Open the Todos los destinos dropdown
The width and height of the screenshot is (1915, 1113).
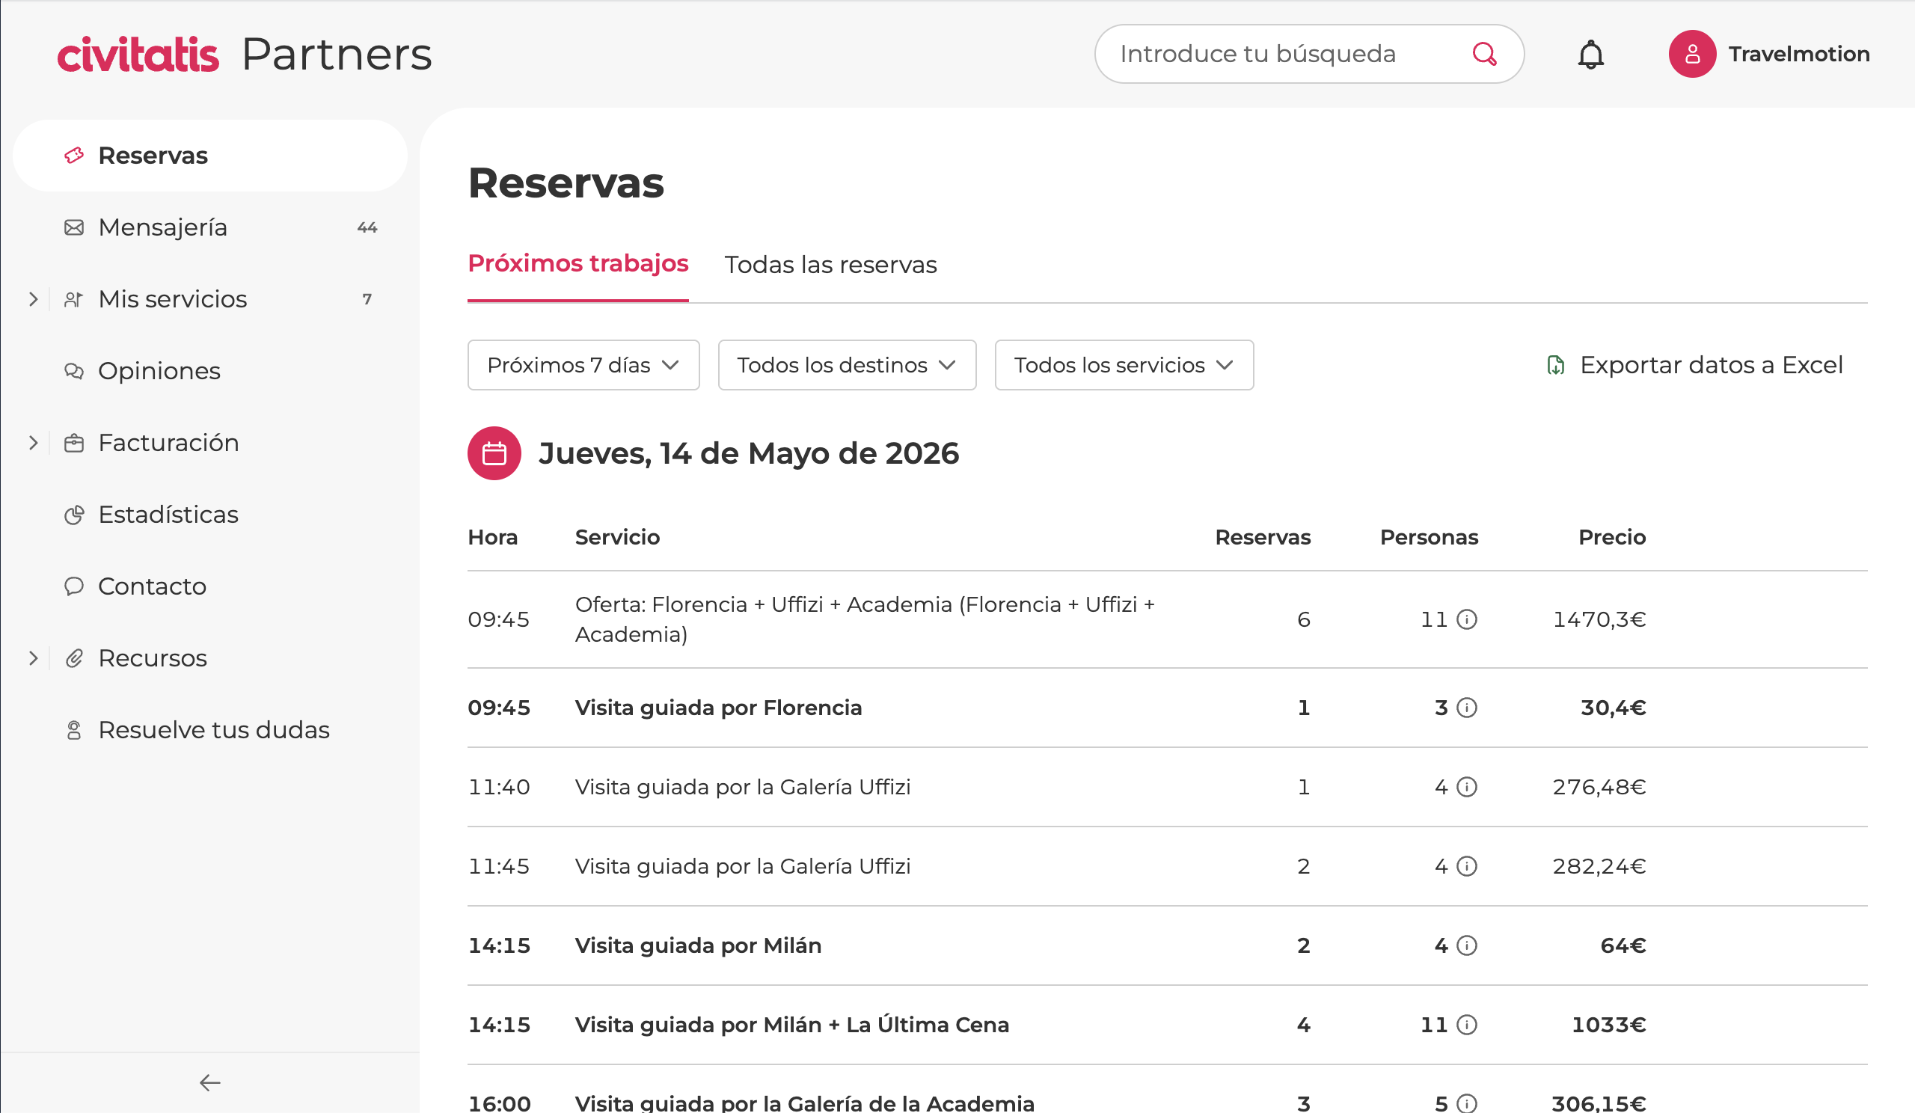click(847, 366)
